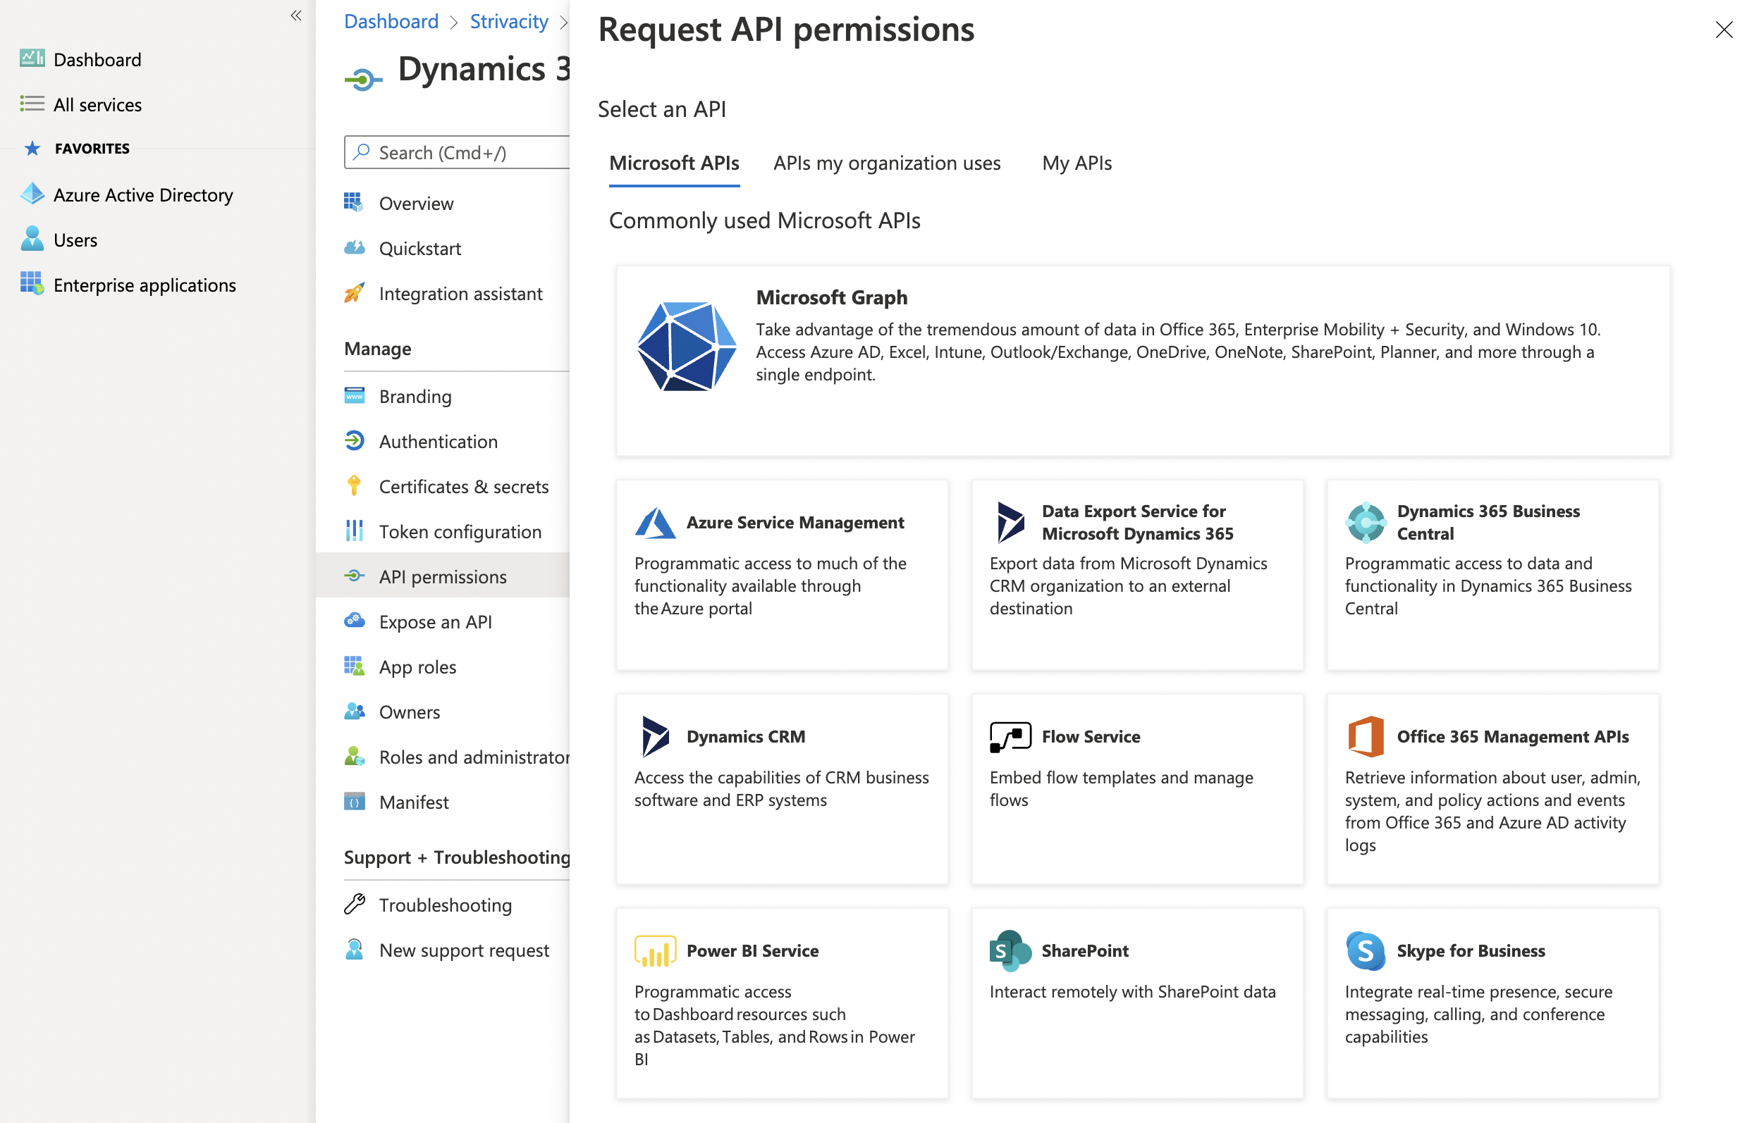This screenshot has height=1123, width=1754.
Task: Select Data Export Service for Dynamics 365
Action: 1137,575
